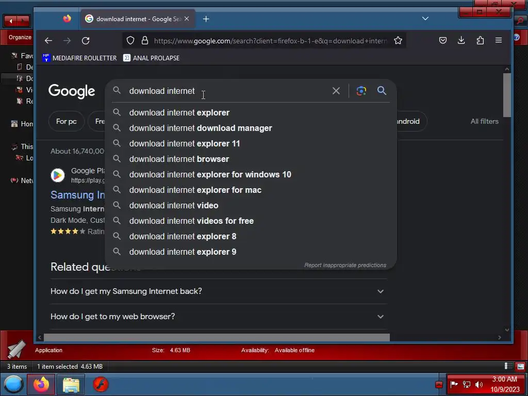Clear the search box with the X icon
The width and height of the screenshot is (528, 396).
[x=336, y=91]
